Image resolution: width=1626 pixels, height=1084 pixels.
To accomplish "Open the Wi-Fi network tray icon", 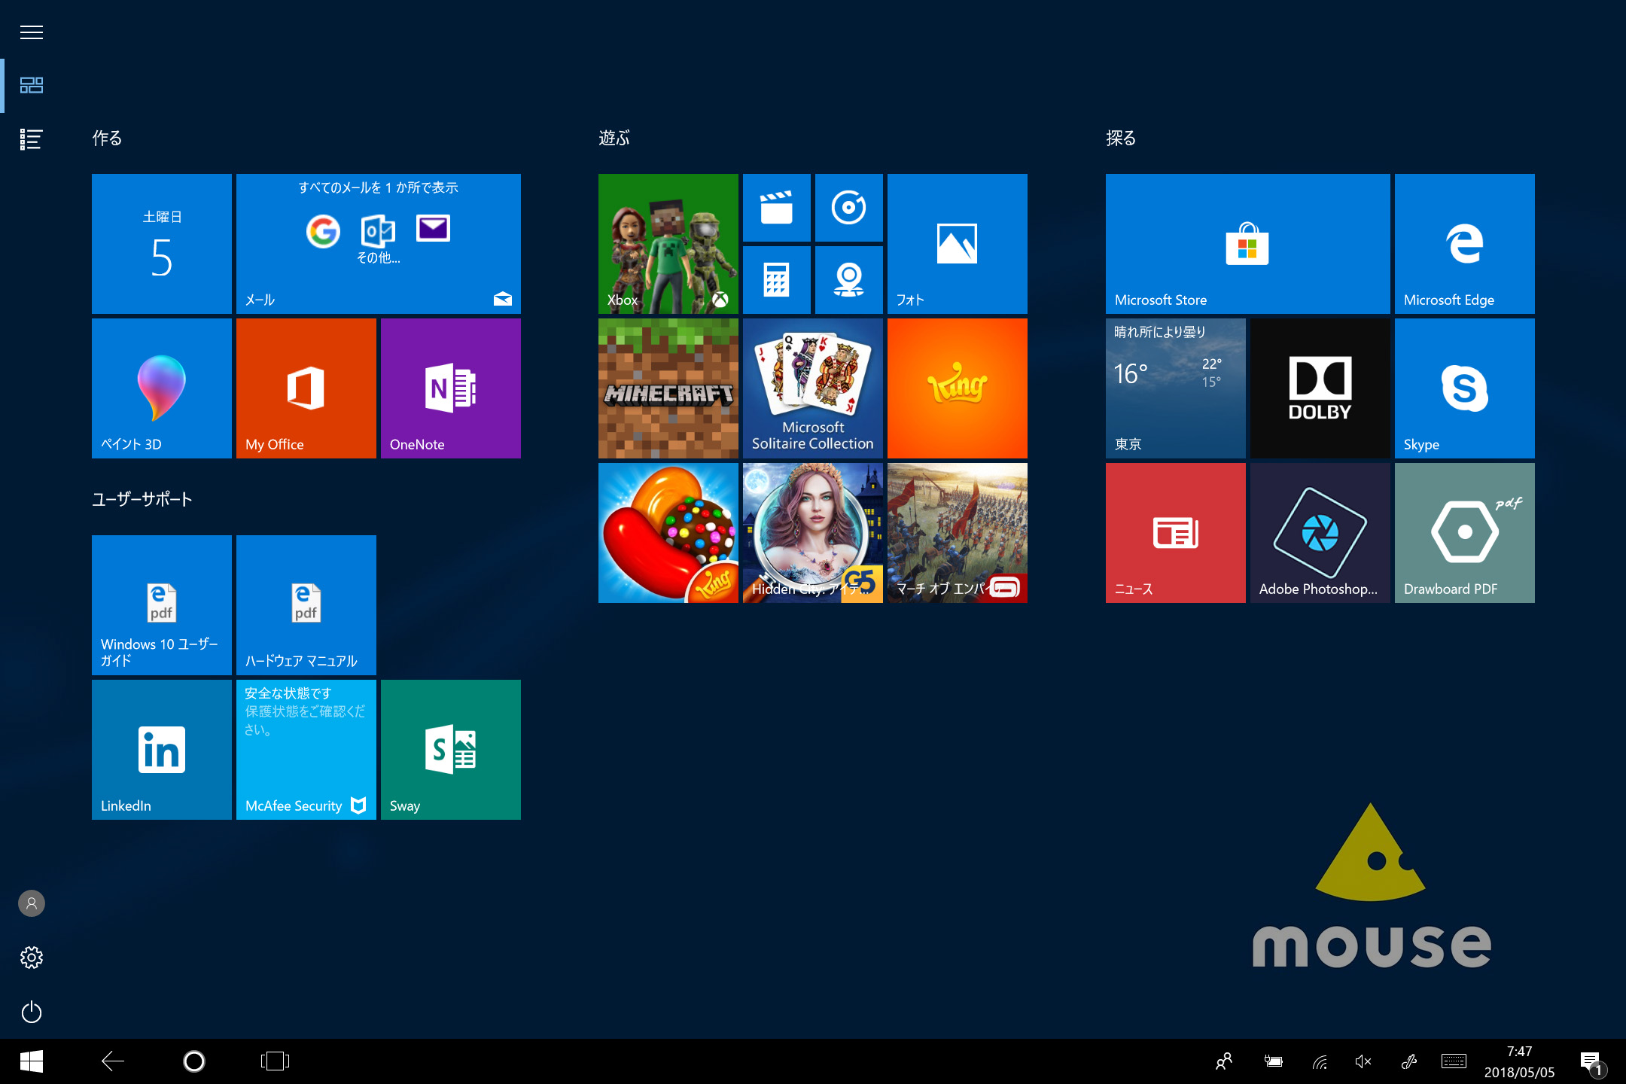I will (x=1319, y=1061).
